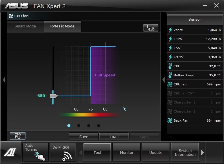The image size is (224, 164).
Task: Click the +5V lightning bolt icon
Action: (170, 48)
